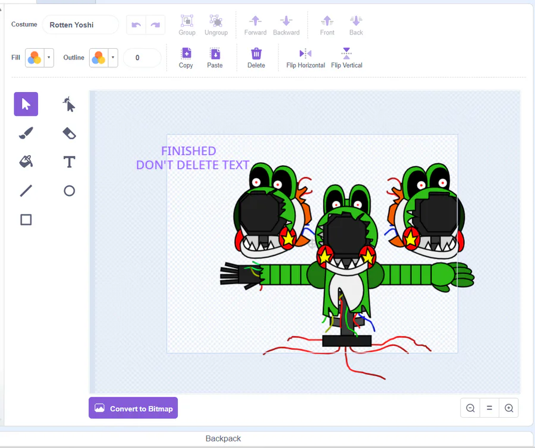This screenshot has width=535, height=448.
Task: Select the FINISHED text on canvas
Action: tap(188, 151)
